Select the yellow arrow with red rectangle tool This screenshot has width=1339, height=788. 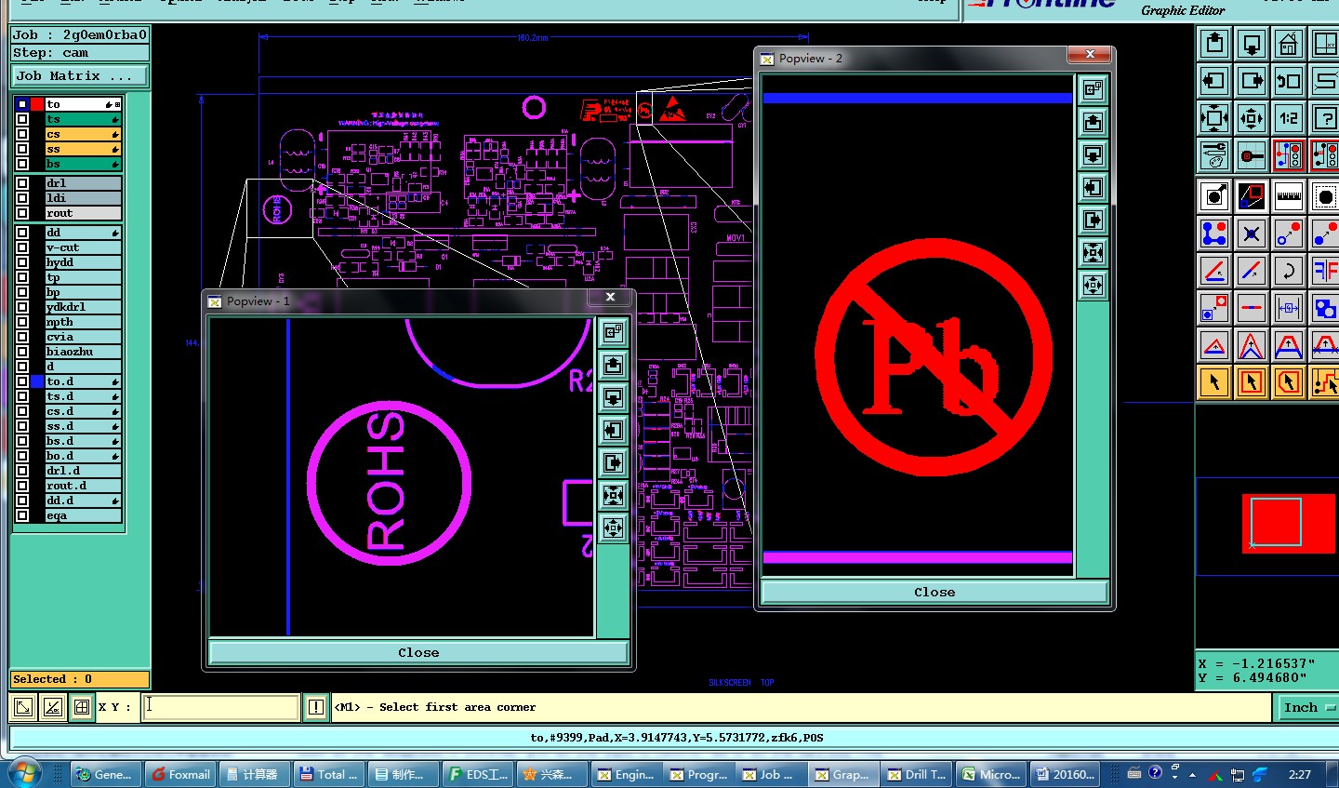point(1252,381)
